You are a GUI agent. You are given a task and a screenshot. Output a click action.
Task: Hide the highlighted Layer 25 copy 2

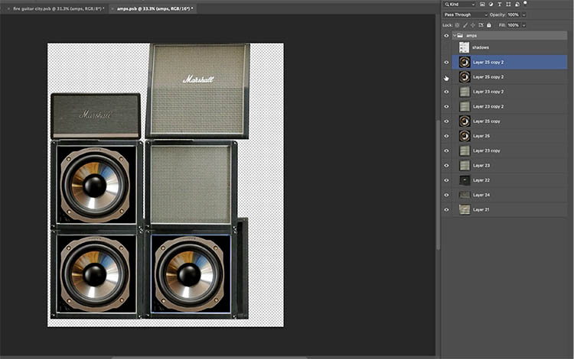446,63
